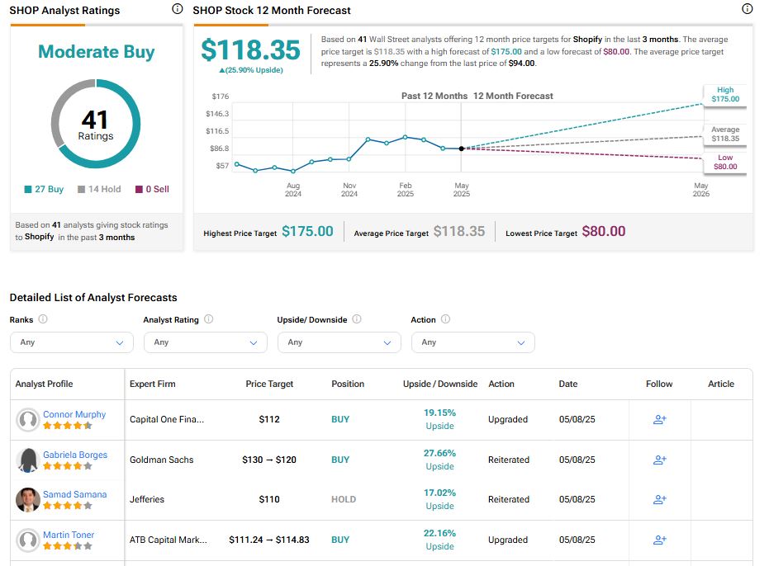Image resolution: width=769 pixels, height=566 pixels.
Task: Open the Action filter info icon
Action: 445,319
